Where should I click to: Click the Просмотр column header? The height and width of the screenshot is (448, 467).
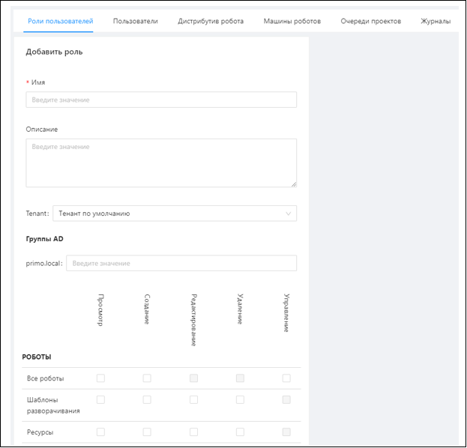pyautogui.click(x=100, y=310)
